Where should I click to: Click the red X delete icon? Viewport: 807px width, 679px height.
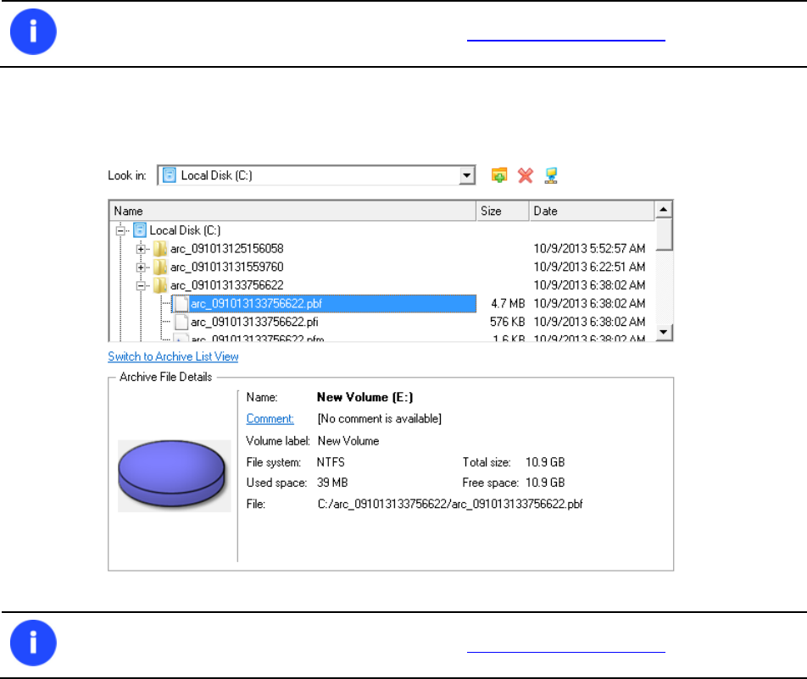[x=526, y=175]
